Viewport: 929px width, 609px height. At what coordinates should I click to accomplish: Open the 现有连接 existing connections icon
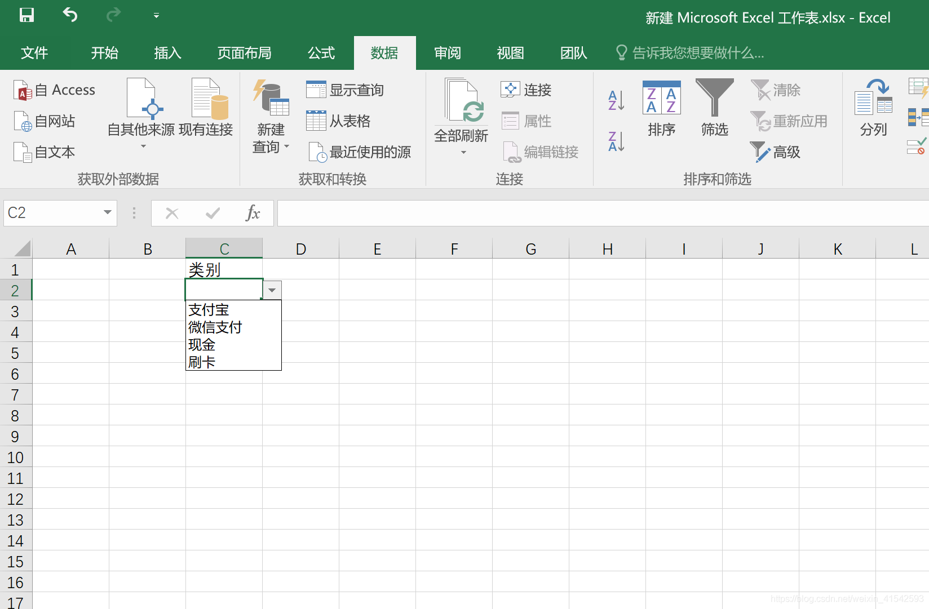(206, 108)
